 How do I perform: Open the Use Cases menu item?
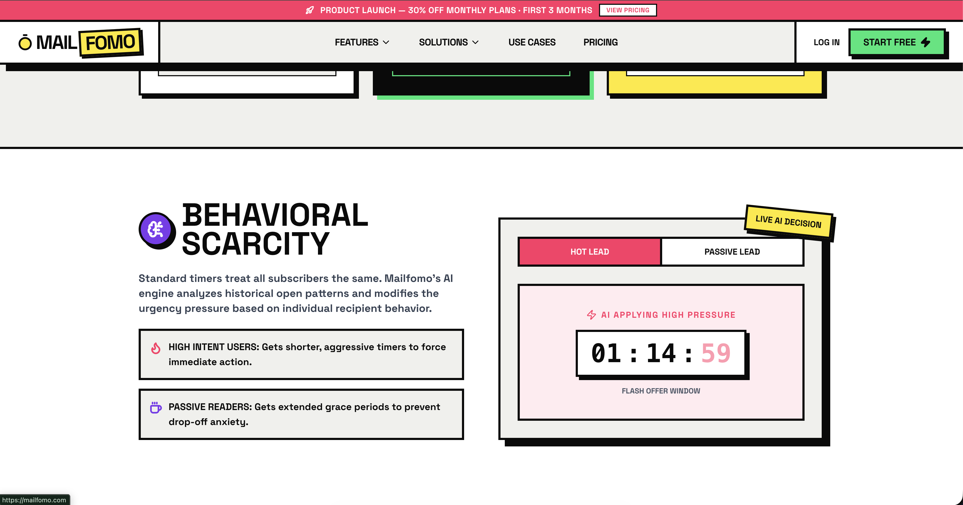[532, 43]
